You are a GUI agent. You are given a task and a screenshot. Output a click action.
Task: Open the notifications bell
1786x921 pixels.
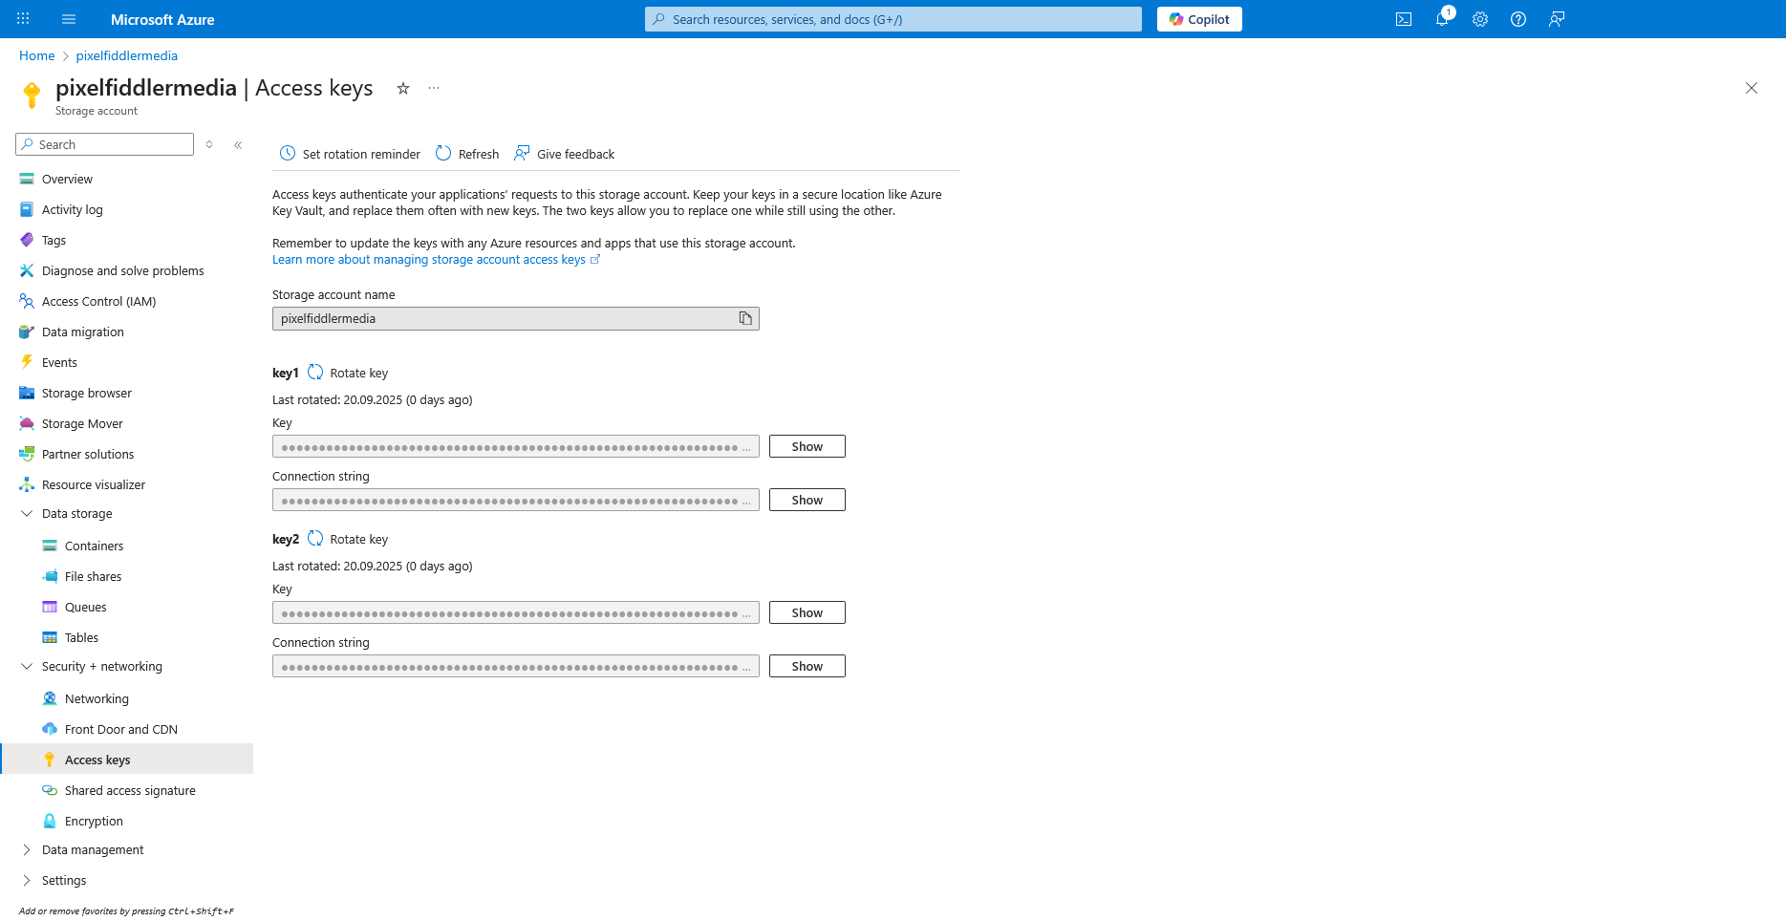1441,19
